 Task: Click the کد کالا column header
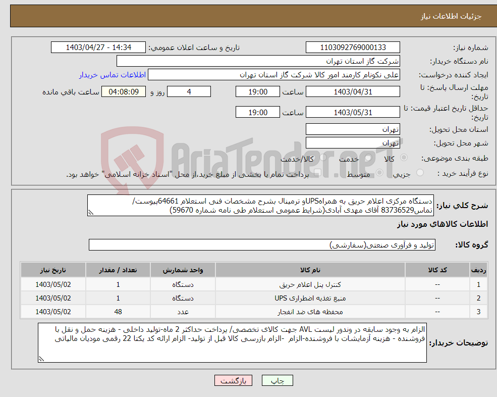pos(437,270)
